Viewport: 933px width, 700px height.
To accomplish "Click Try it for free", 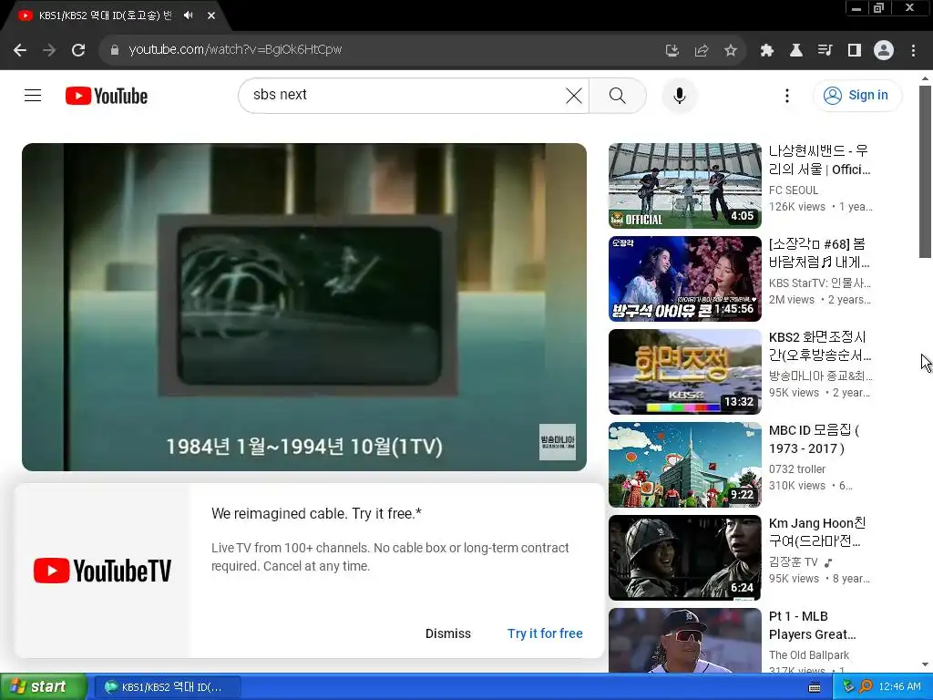I will (x=545, y=633).
